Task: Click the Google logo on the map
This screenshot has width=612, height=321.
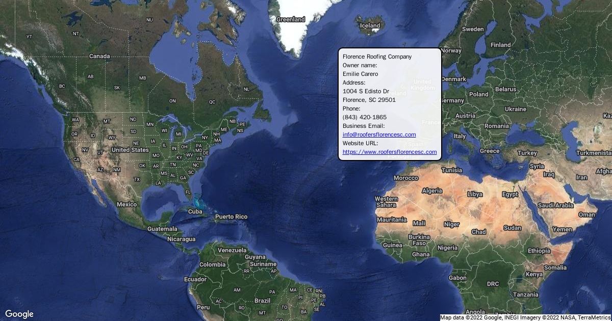Action: 19,314
